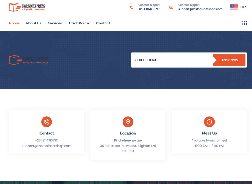Click the phone icon in top bar
Screen dimensions: 252x184
point(131,7)
